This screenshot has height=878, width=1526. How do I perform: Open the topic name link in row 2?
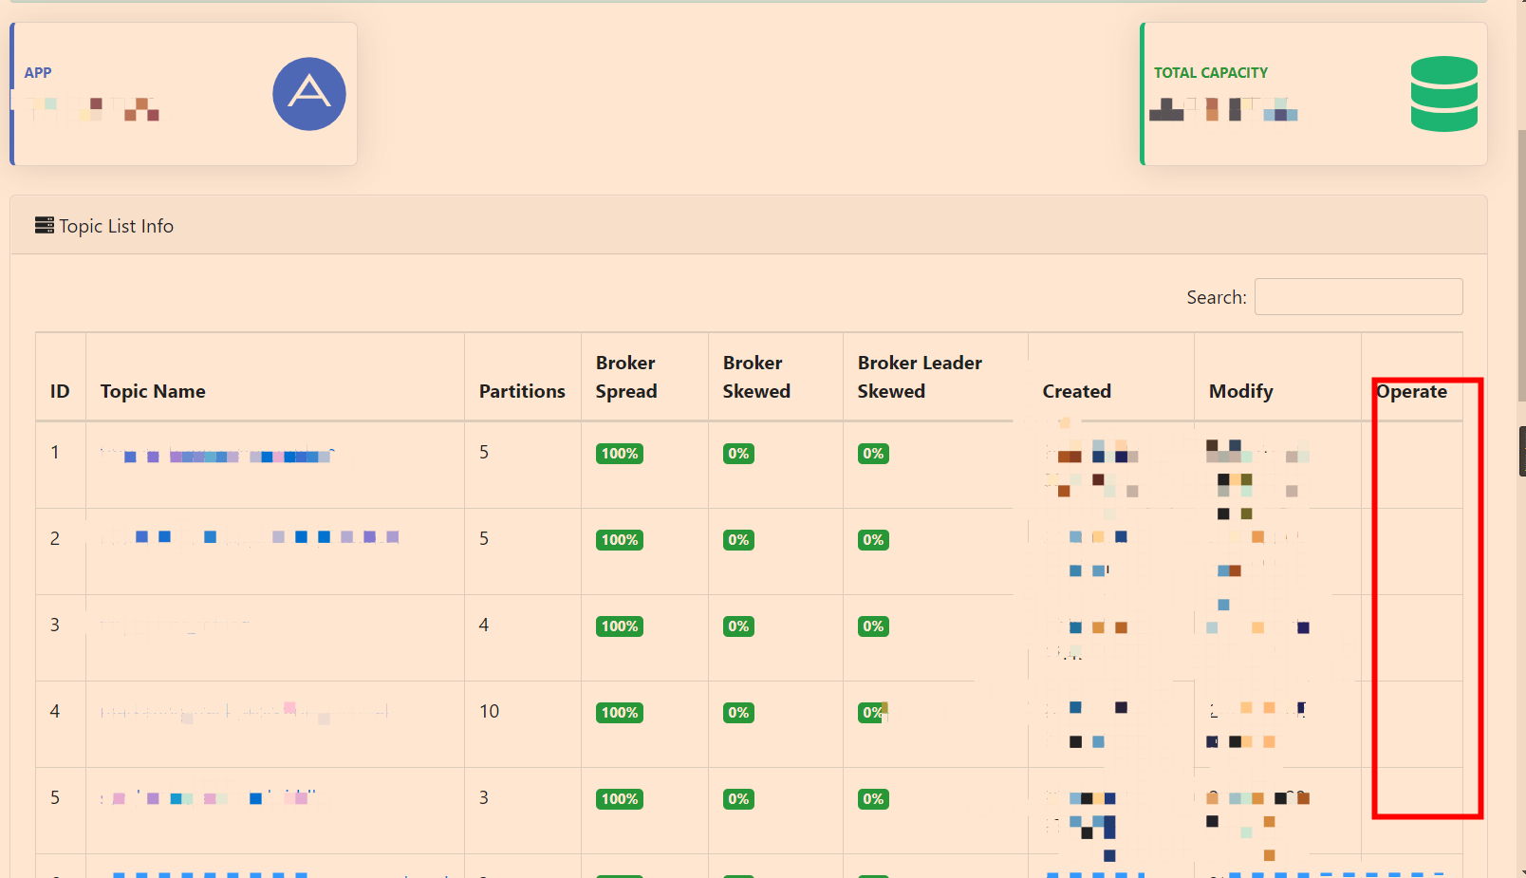coord(251,537)
